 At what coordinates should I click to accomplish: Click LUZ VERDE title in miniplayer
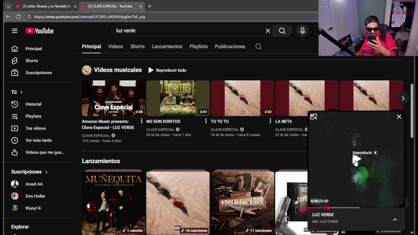(323, 215)
